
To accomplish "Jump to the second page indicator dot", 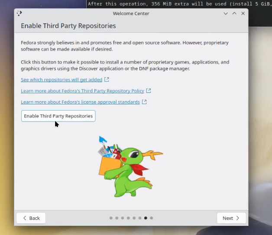I will [x=117, y=218].
